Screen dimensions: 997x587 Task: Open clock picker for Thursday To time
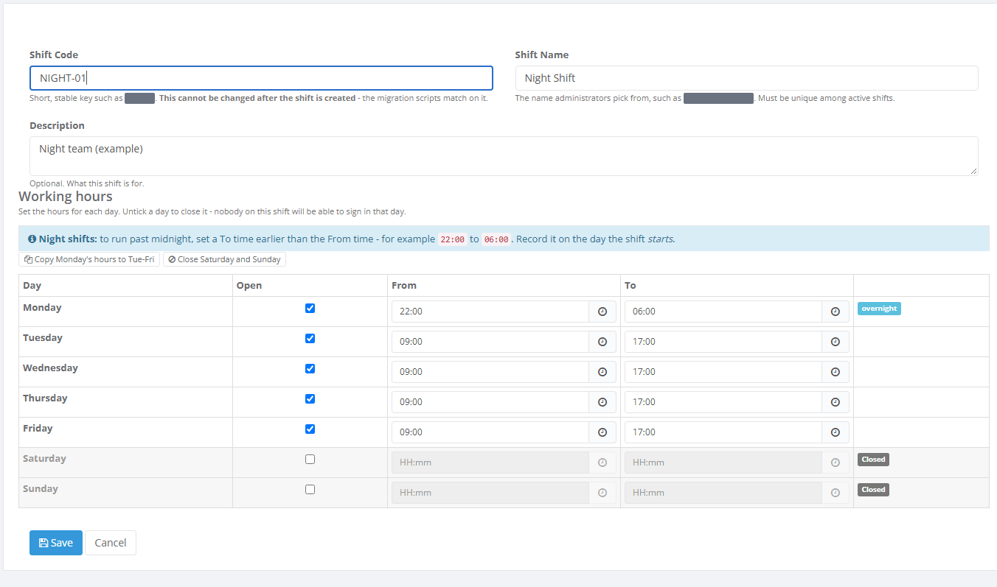(x=836, y=402)
